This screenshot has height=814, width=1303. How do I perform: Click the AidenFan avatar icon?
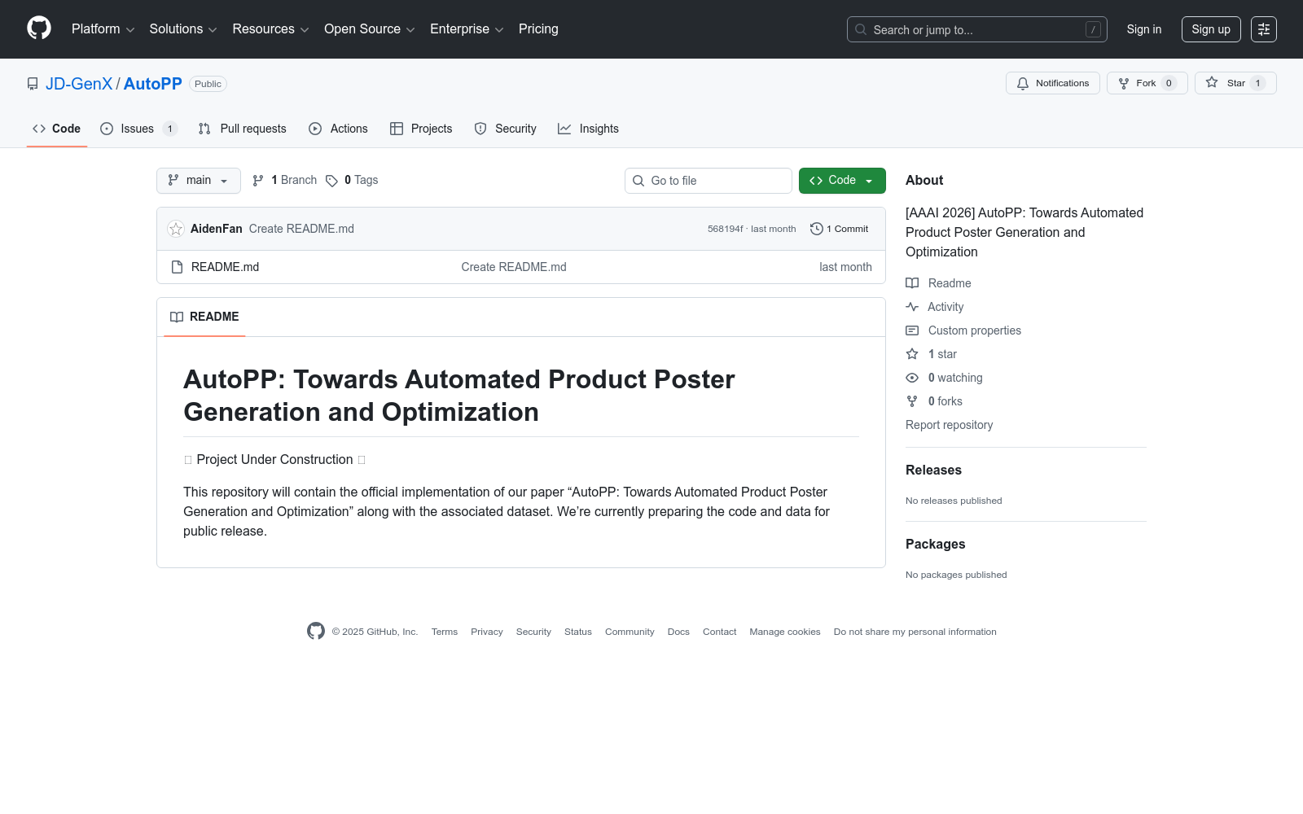pyautogui.click(x=176, y=229)
